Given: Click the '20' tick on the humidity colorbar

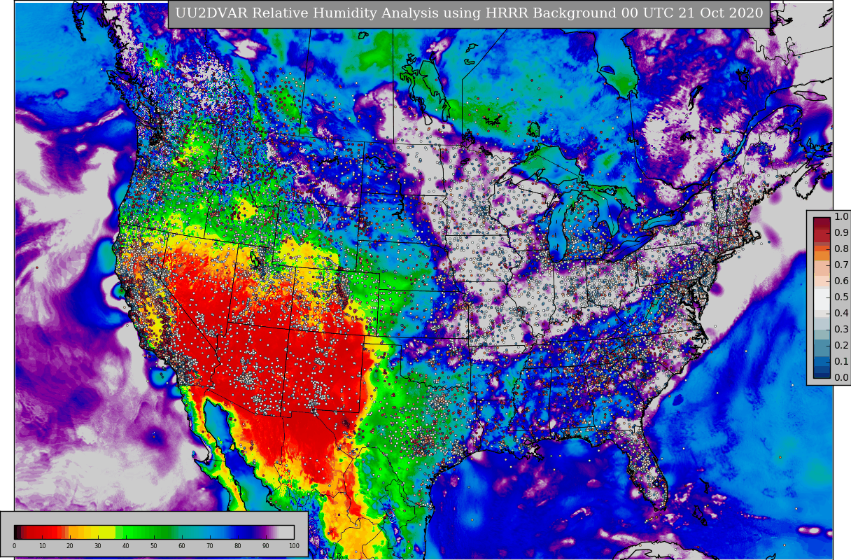Looking at the screenshot, I should point(70,545).
